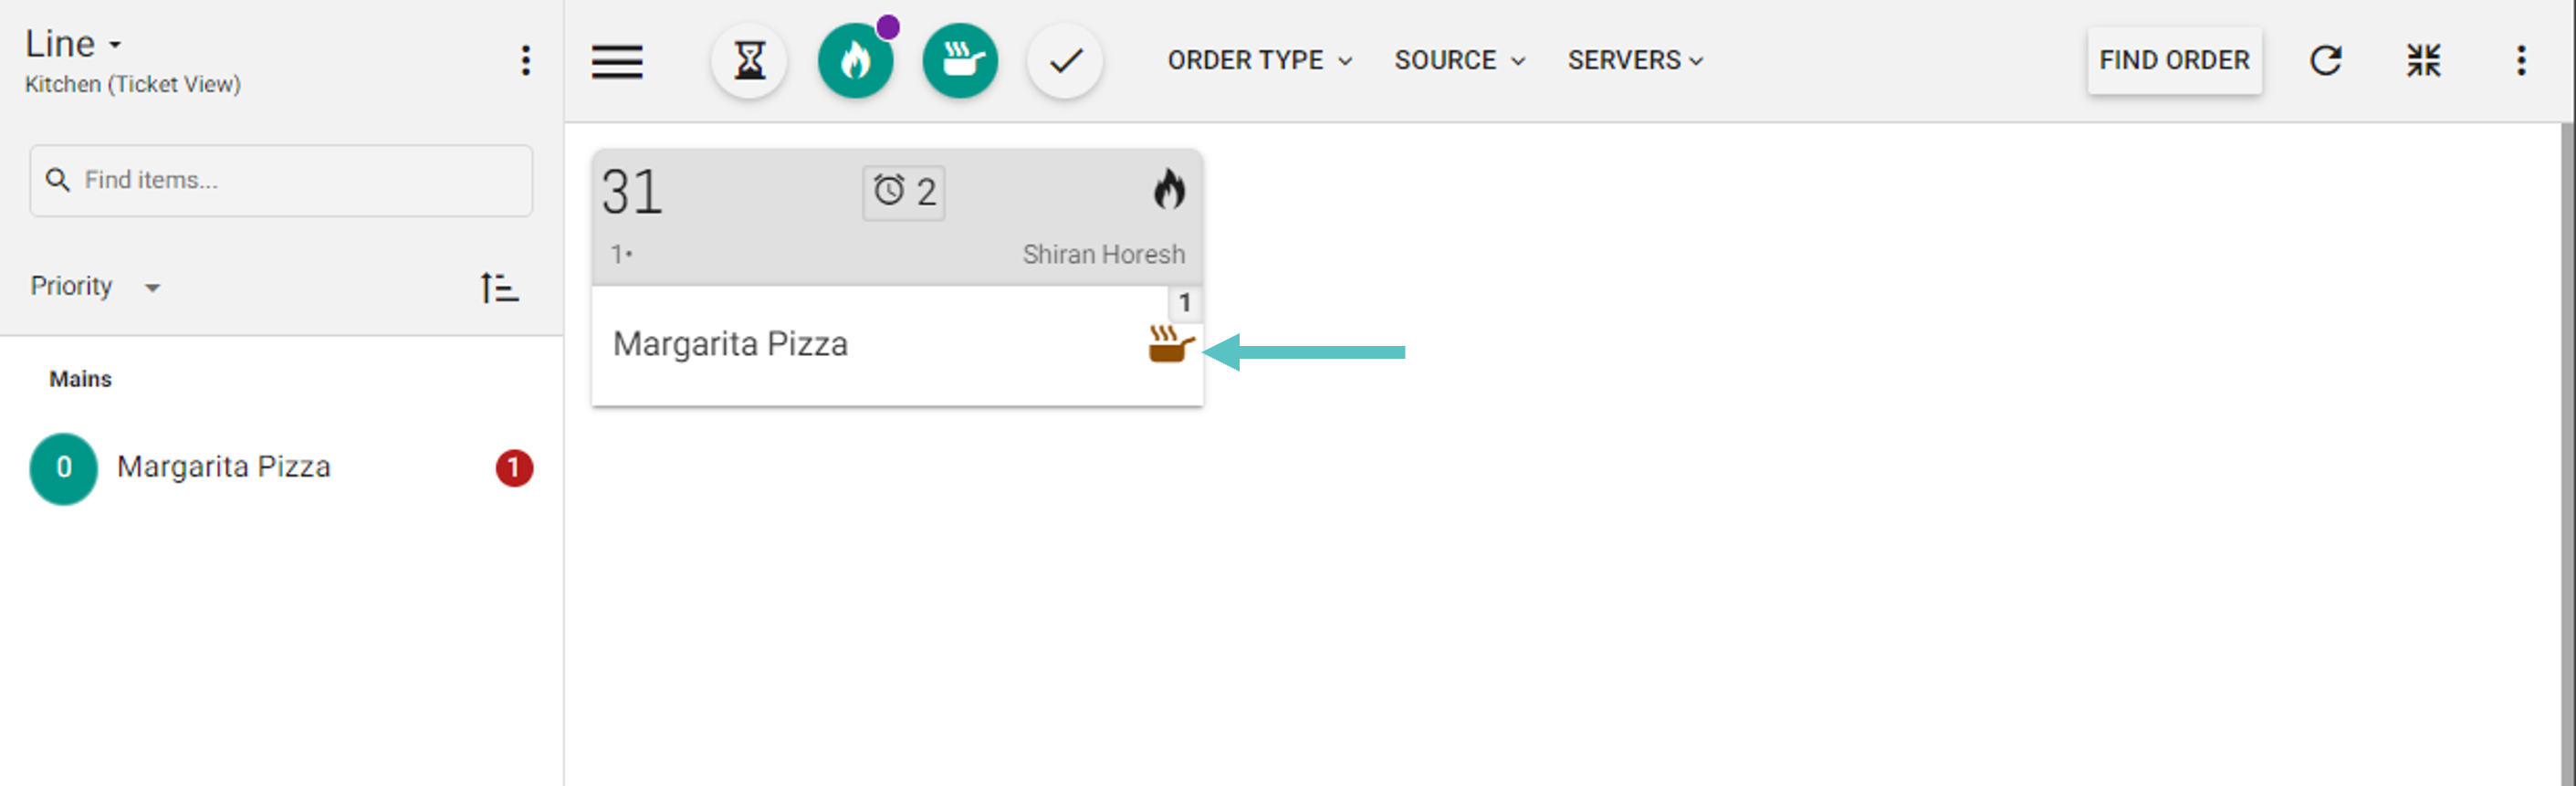2576x786 pixels.
Task: Toggle the fired flame filter
Action: (855, 61)
